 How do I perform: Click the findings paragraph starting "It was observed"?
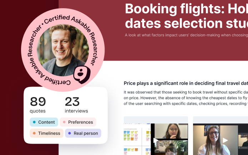pyautogui.click(x=186, y=98)
